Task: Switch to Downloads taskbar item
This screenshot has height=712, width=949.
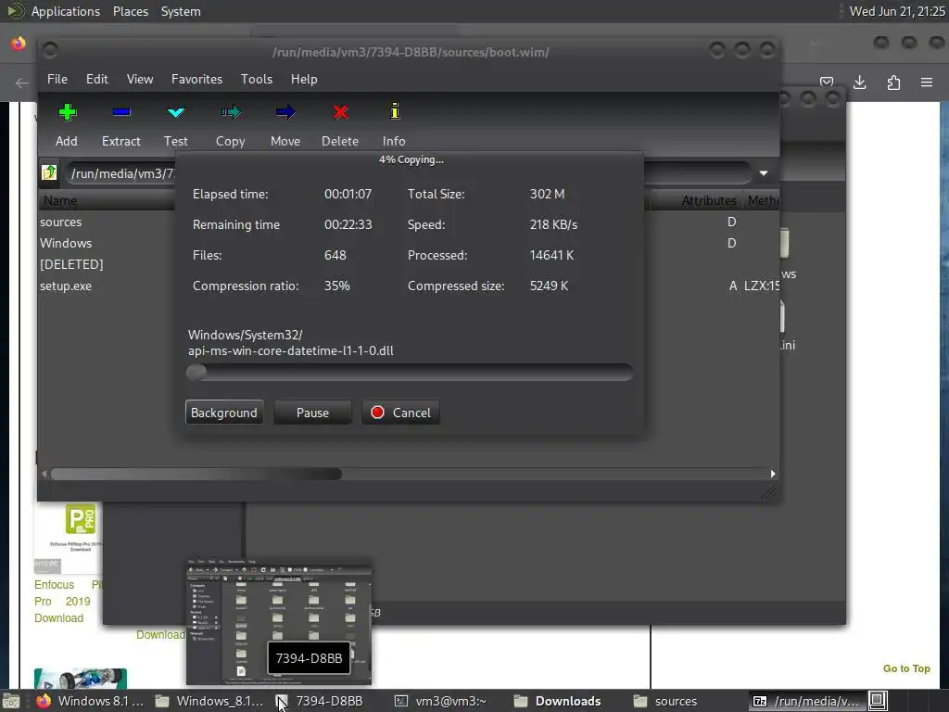Action: click(x=558, y=701)
